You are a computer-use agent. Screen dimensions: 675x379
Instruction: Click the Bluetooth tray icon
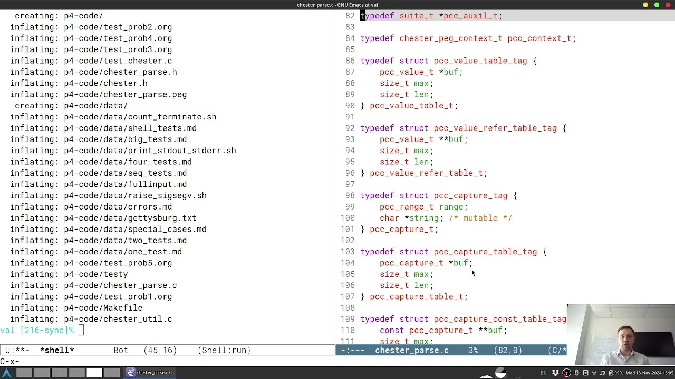576,373
